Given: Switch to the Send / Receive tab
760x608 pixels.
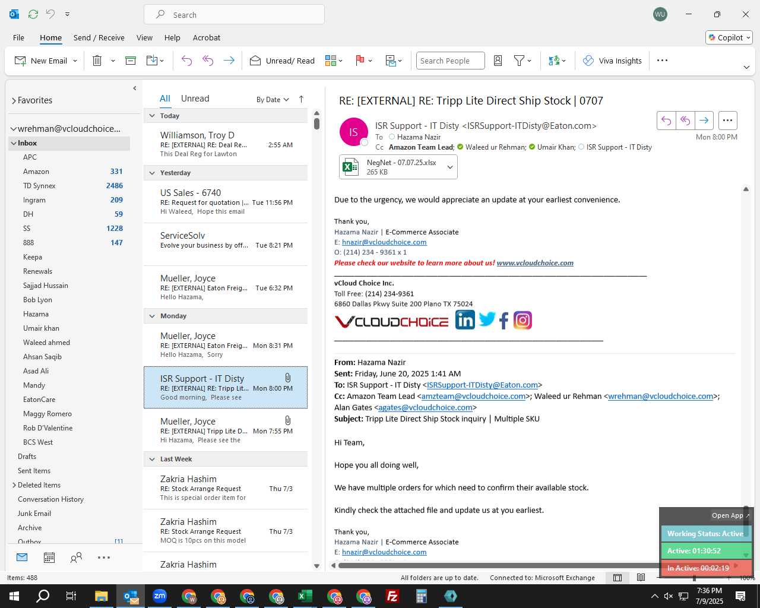Looking at the screenshot, I should coord(99,37).
